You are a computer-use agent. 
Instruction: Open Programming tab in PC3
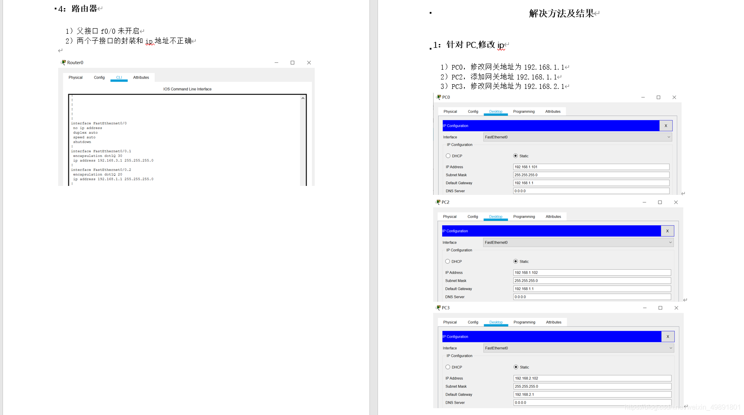525,322
